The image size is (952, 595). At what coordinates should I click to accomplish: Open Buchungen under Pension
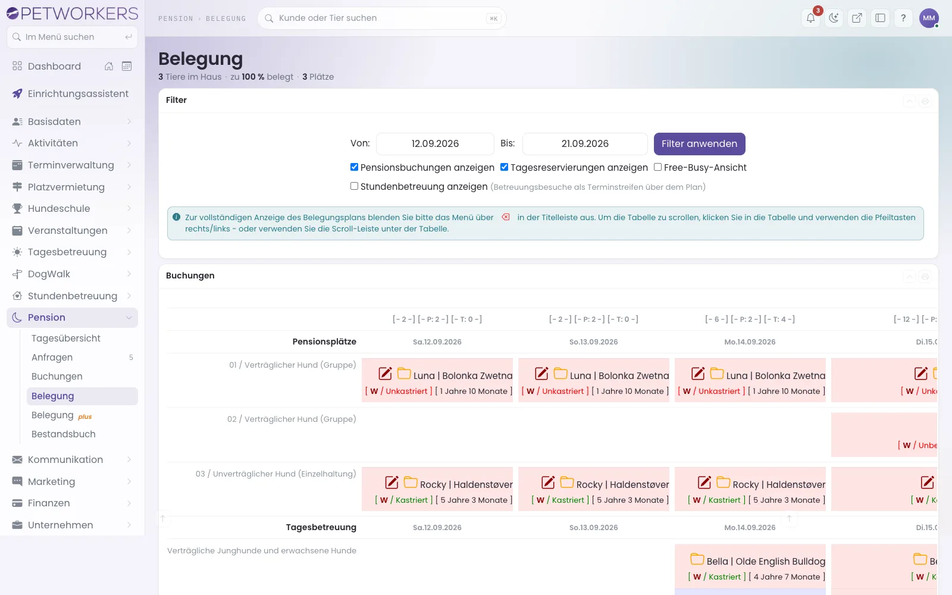pyautogui.click(x=82, y=377)
